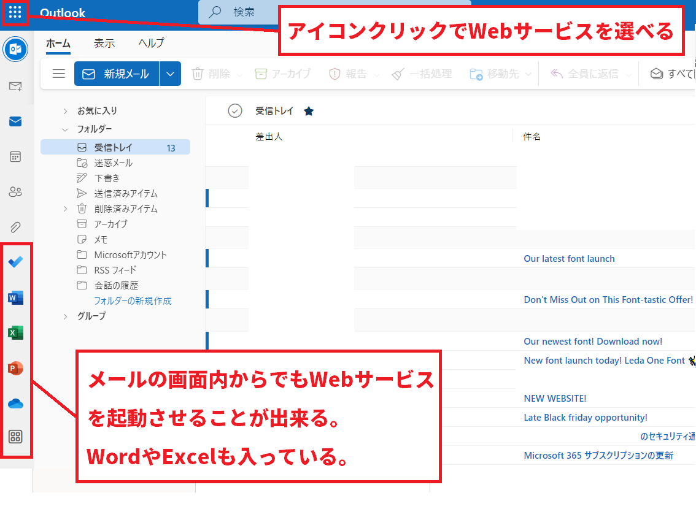Open new mail icon in left rail
Image resolution: width=696 pixels, height=509 pixels.
pyautogui.click(x=15, y=86)
